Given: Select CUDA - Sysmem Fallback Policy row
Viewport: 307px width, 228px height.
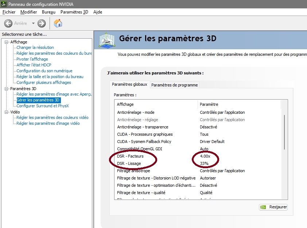Looking at the screenshot, I should (x=198, y=142).
